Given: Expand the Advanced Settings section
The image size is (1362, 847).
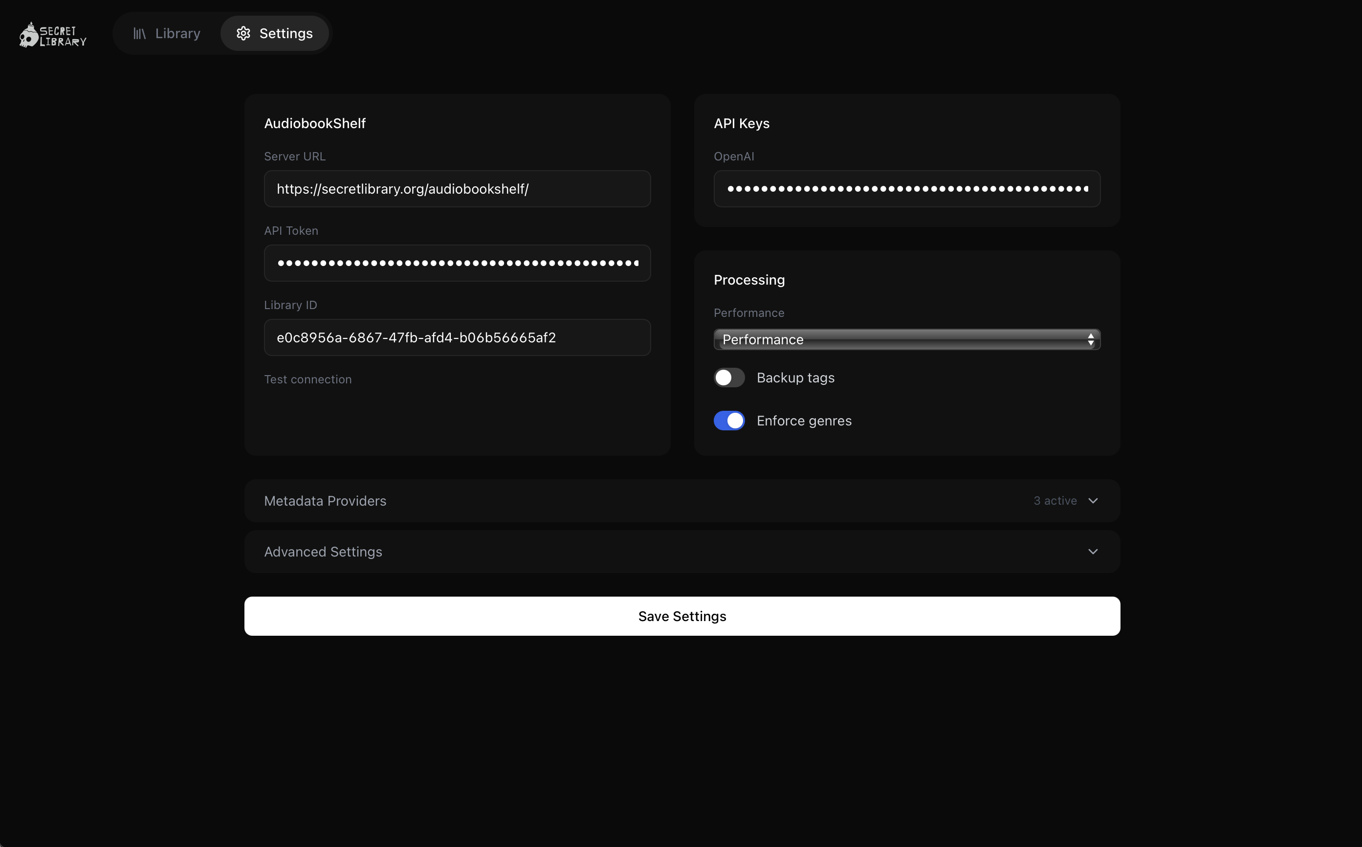Looking at the screenshot, I should pos(323,552).
